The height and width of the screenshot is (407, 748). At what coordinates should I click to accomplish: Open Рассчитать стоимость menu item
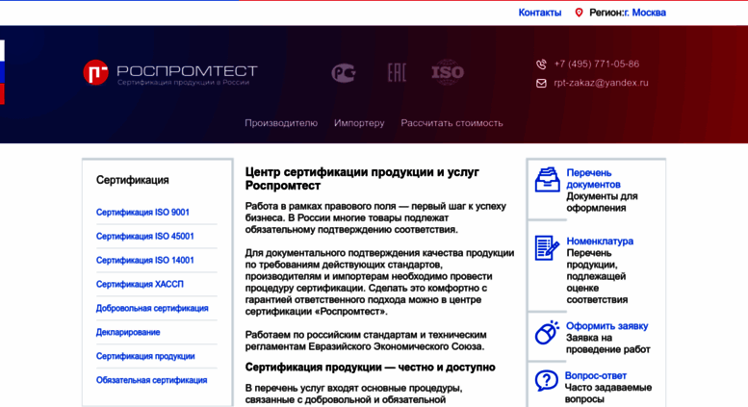point(451,123)
